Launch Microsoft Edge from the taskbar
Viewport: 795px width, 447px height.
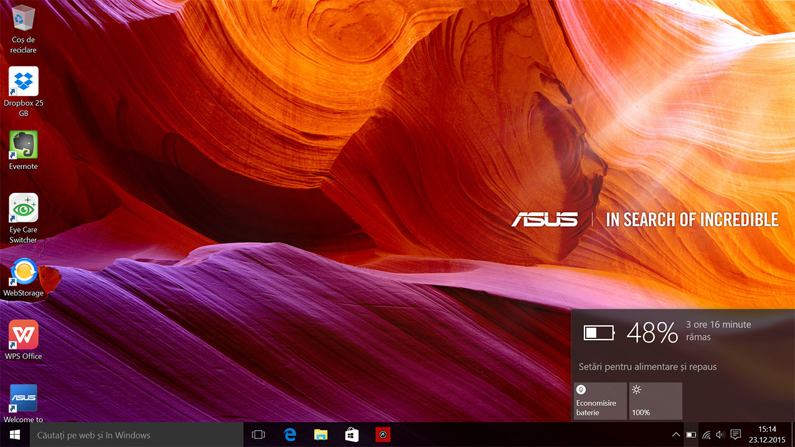tap(289, 435)
